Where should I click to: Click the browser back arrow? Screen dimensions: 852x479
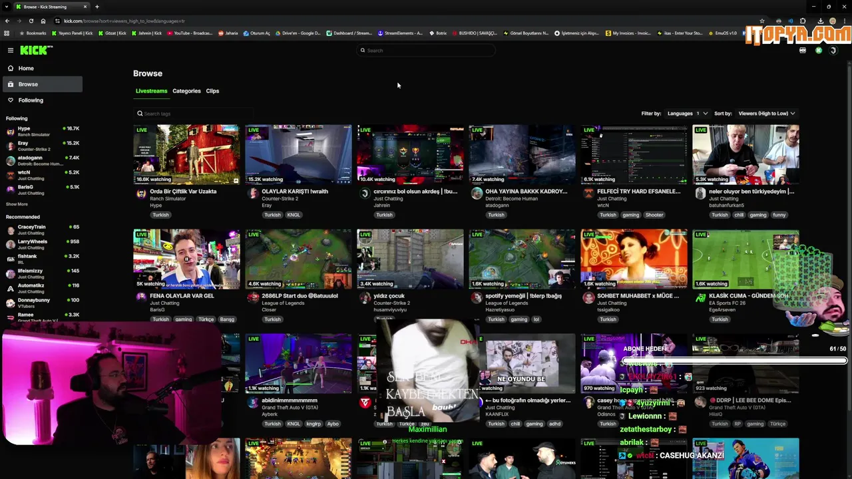(x=7, y=21)
